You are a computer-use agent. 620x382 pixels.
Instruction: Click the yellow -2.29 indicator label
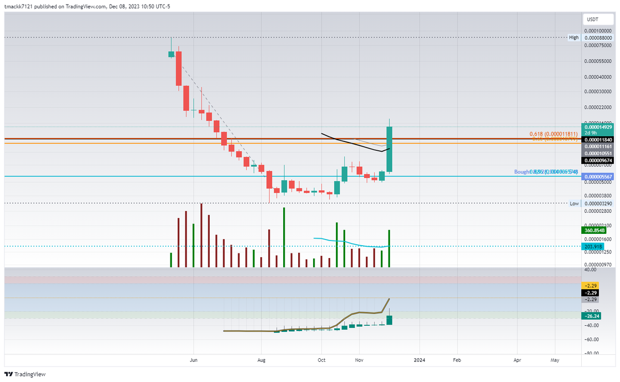(591, 285)
